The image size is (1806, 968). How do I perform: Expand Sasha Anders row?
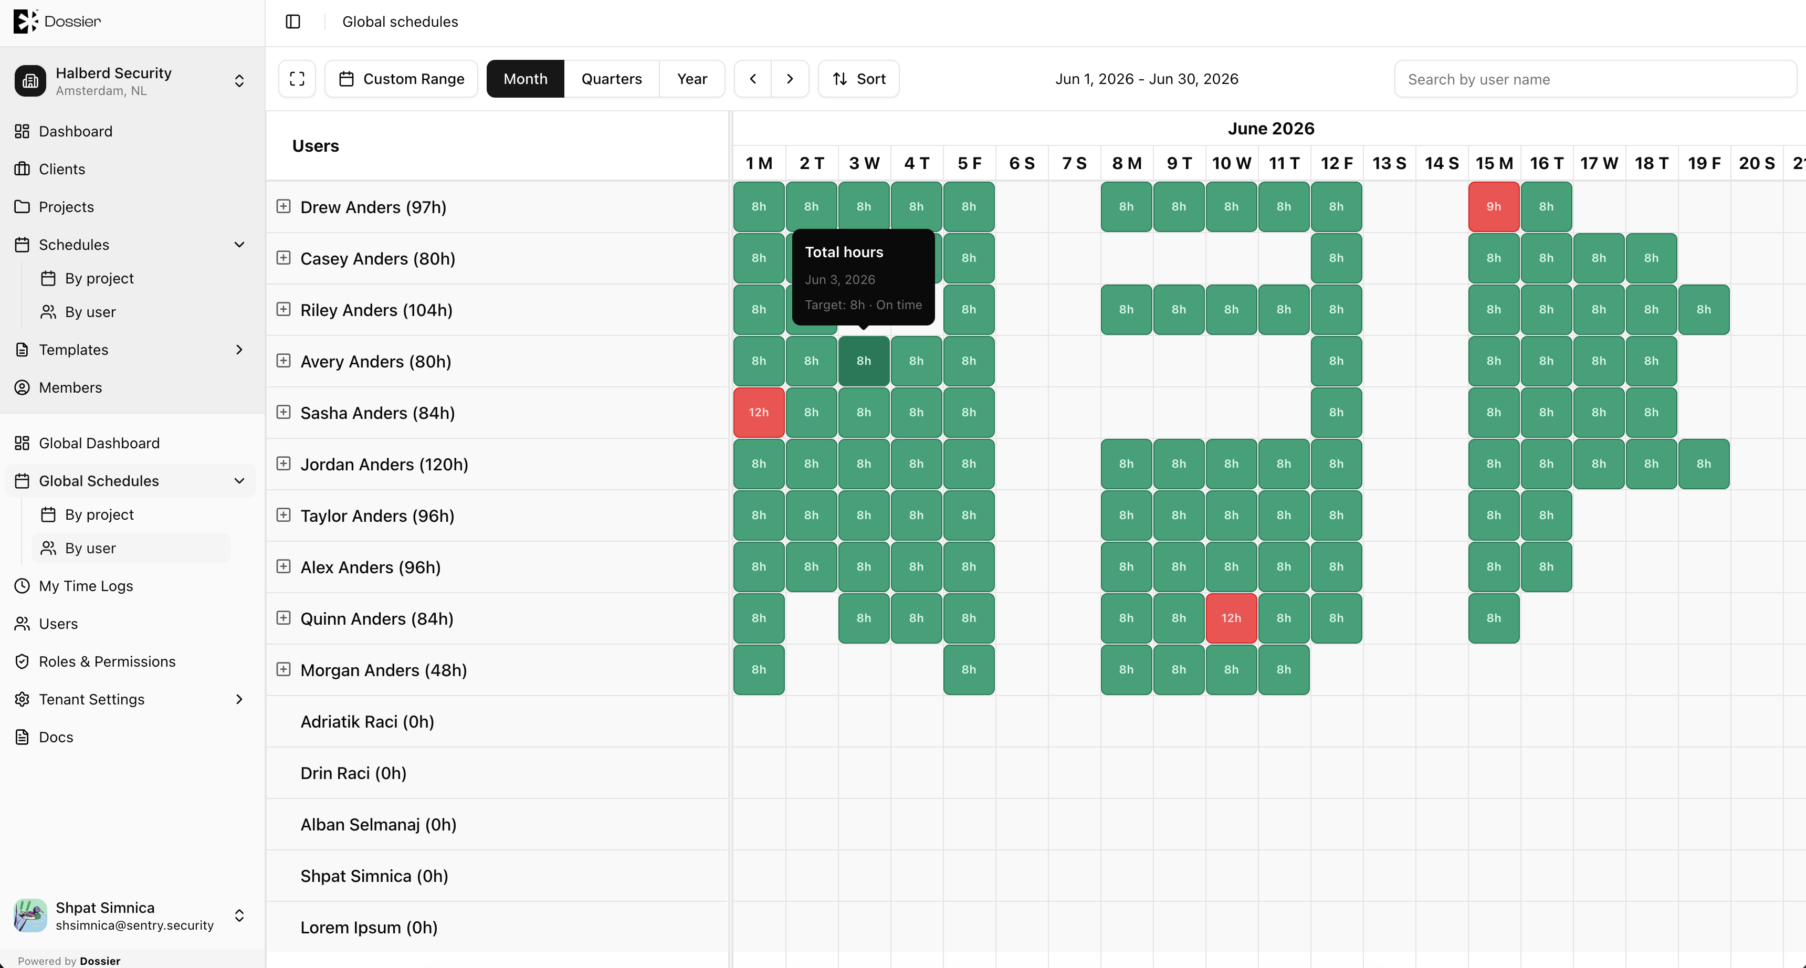(283, 412)
